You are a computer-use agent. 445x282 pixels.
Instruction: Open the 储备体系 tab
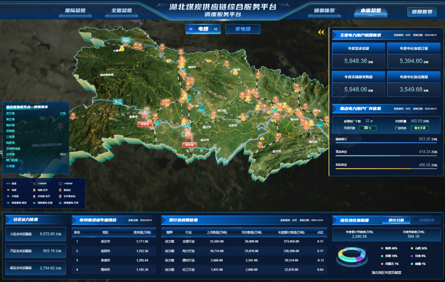[324, 10]
